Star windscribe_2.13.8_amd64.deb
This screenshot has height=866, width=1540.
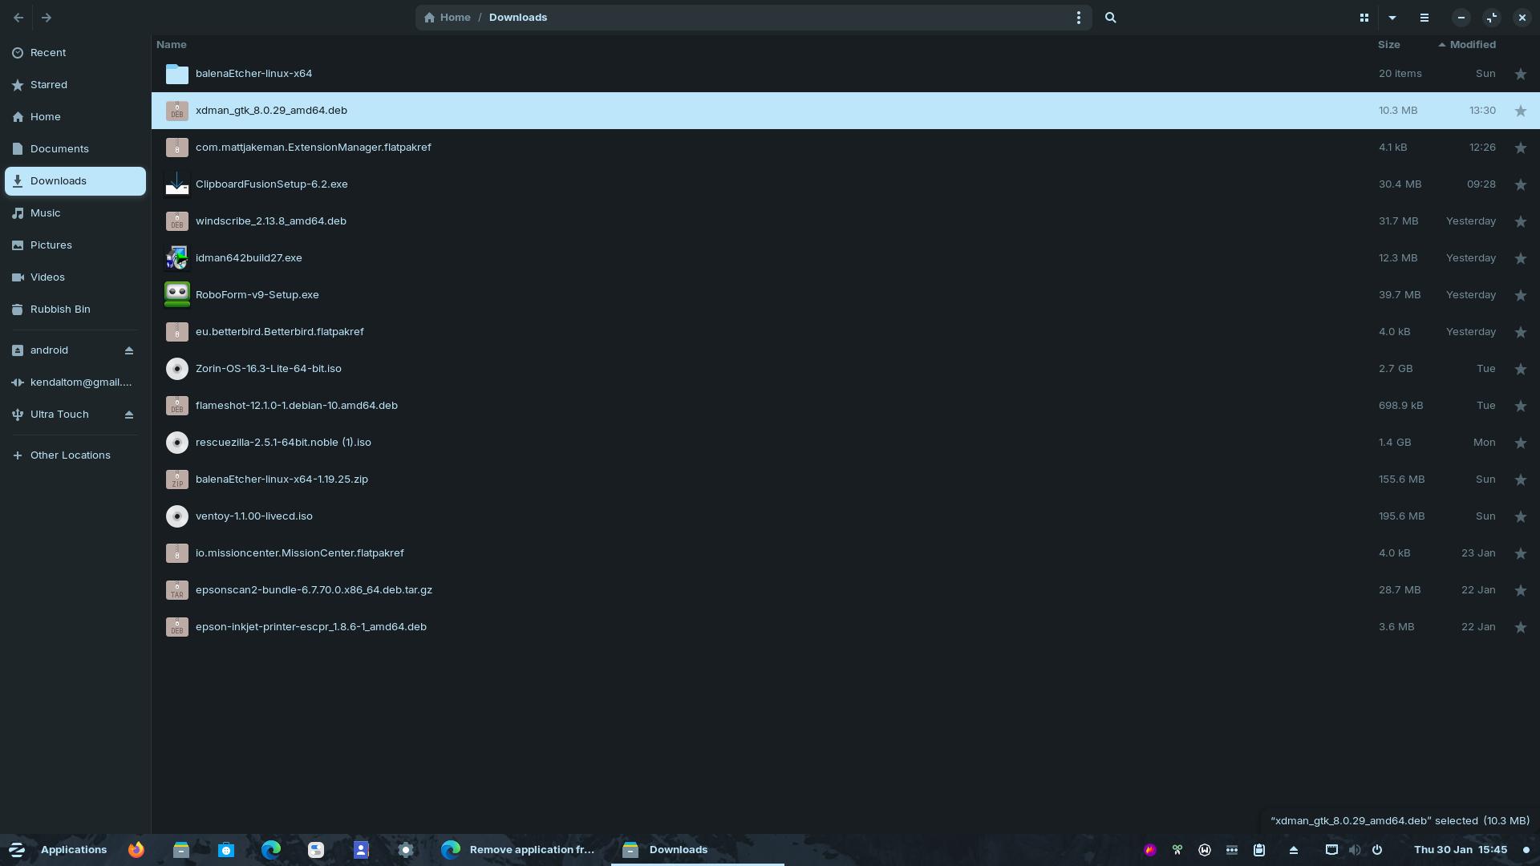tap(1520, 221)
